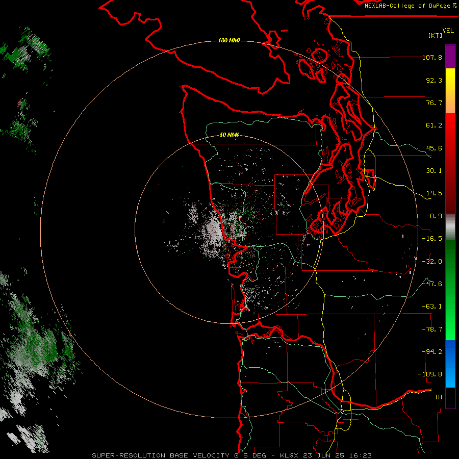Click the -16.5 velocity scale value
This screenshot has height=459, width=459.
pyautogui.click(x=432, y=239)
